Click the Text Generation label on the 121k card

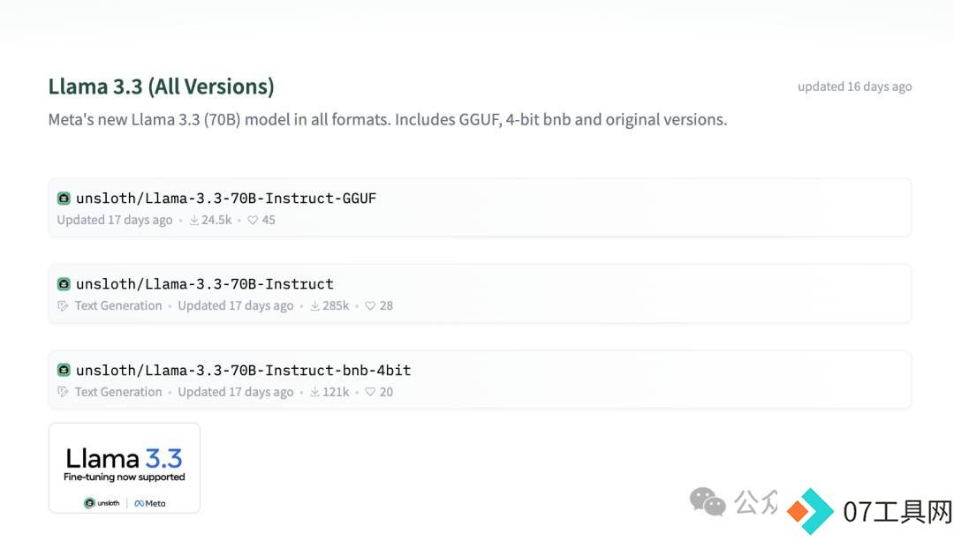tap(118, 392)
